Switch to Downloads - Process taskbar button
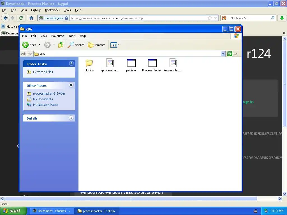The image size is (287, 215). tap(52, 211)
